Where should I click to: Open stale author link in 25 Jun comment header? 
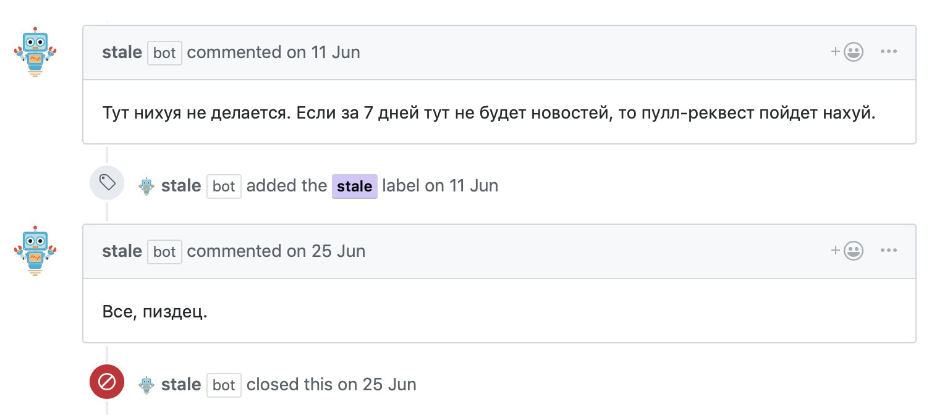click(x=122, y=251)
